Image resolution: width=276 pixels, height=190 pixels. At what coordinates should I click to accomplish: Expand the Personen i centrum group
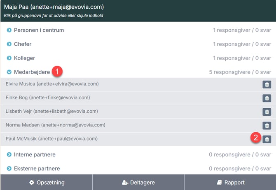39,30
